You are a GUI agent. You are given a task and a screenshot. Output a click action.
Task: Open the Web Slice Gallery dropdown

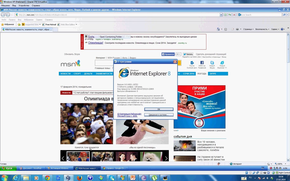click(x=76, y=24)
